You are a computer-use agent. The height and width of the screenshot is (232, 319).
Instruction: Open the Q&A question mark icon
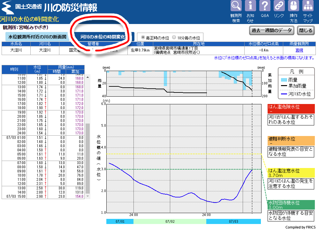[x=265, y=6]
